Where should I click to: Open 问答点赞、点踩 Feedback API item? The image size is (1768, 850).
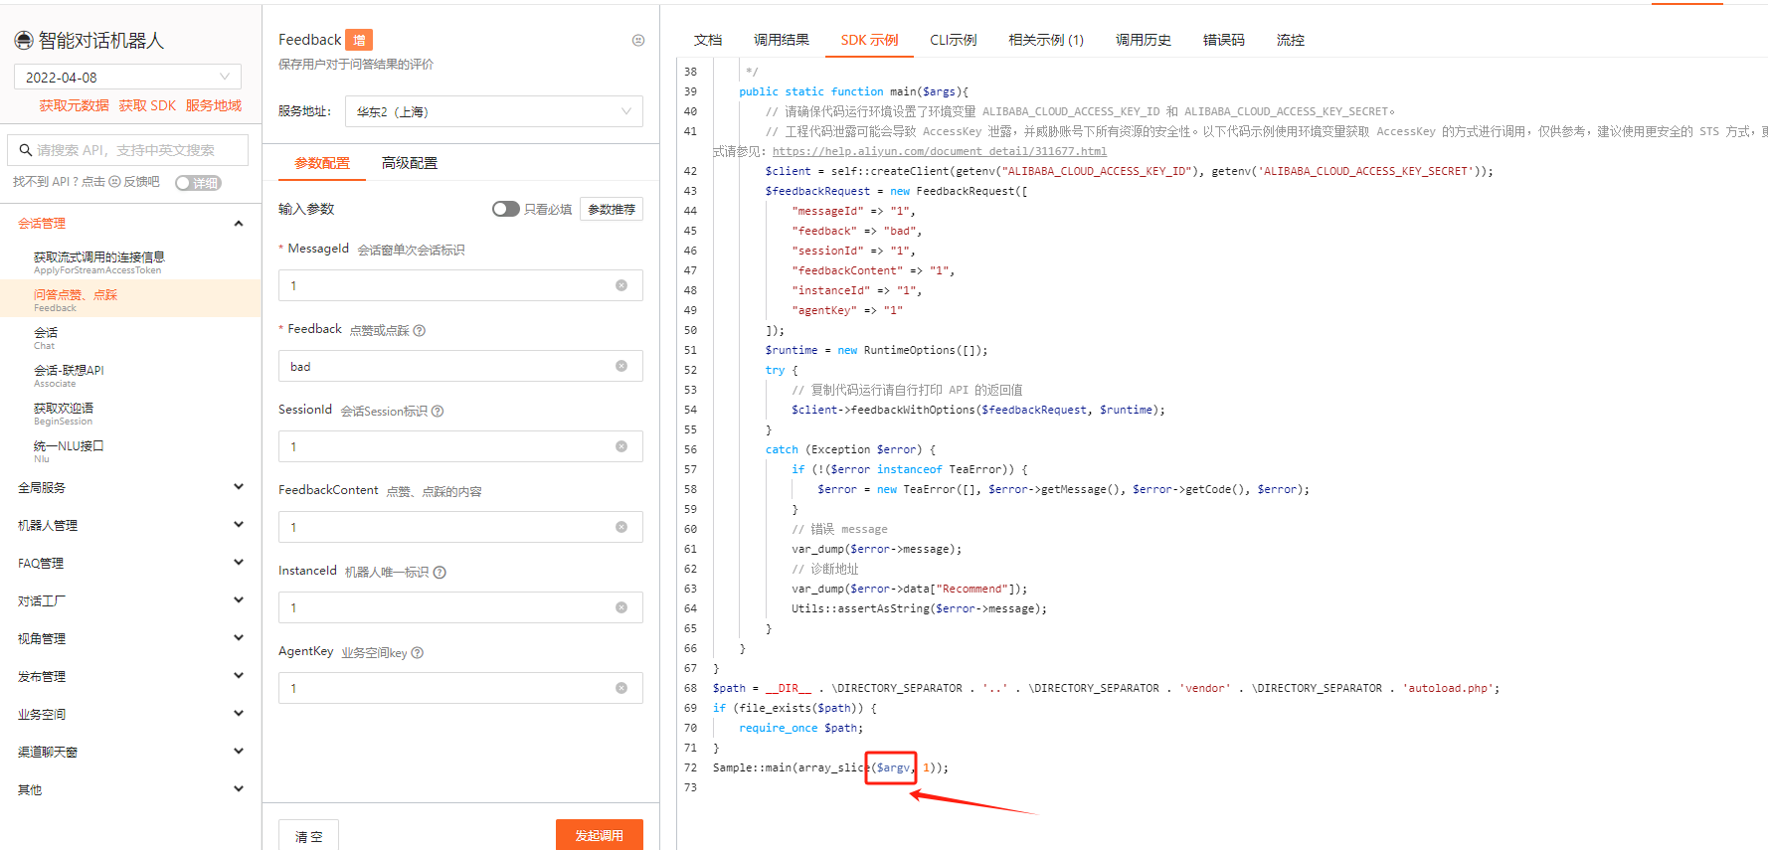pyautogui.click(x=130, y=298)
